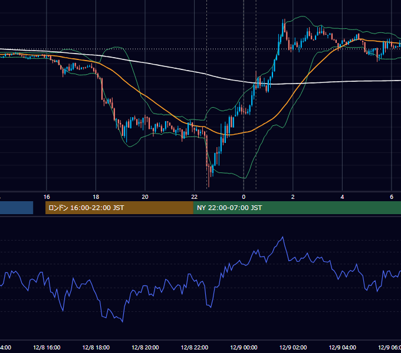Screen dimensions: 401x353
Task: Click hour label 22 under price chart
Action: 195,197
